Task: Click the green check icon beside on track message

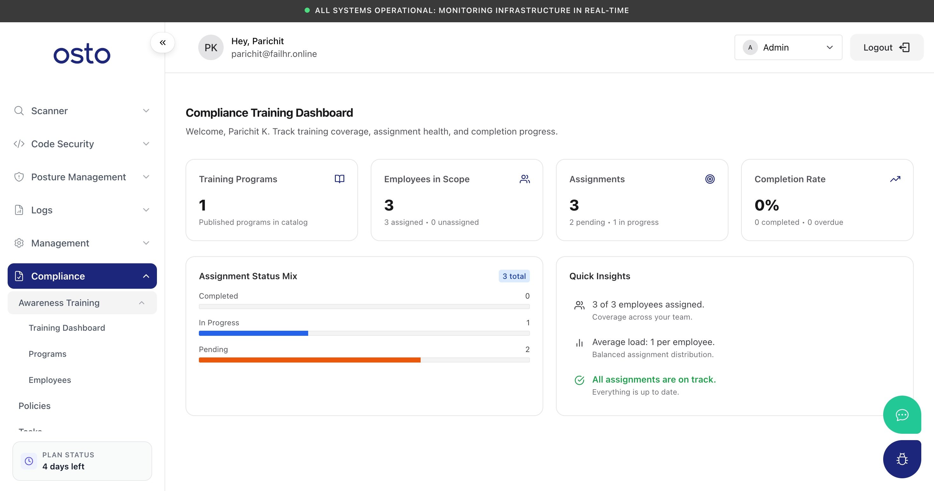Action: pos(579,380)
